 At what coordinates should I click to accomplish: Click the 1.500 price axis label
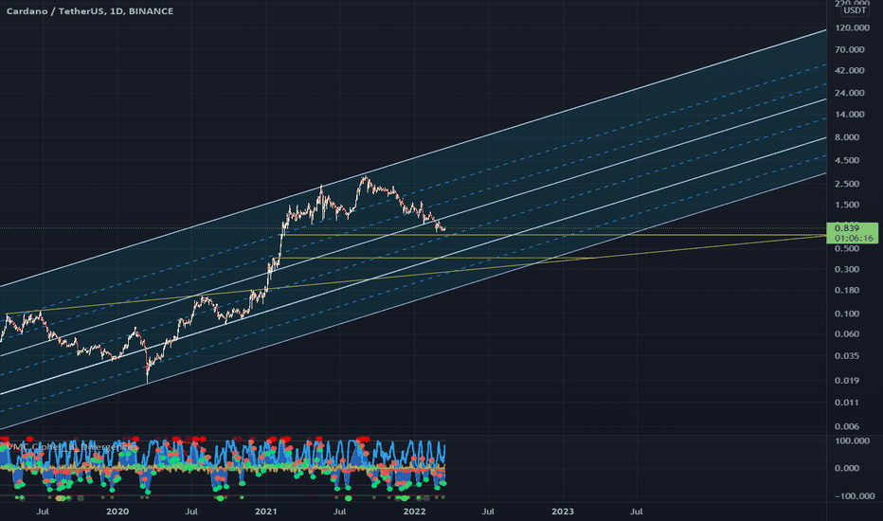pos(848,205)
